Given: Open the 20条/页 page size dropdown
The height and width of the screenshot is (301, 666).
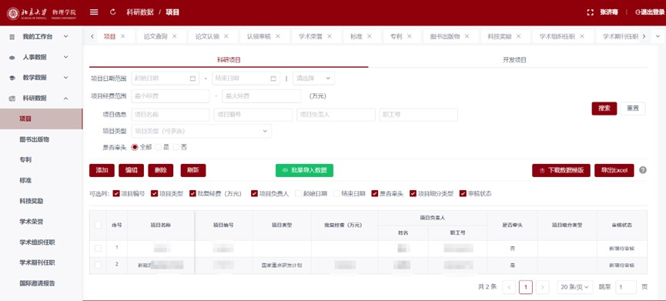Looking at the screenshot, I should click(574, 287).
